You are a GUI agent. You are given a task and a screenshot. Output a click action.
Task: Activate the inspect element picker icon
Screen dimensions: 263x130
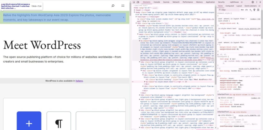[x=134, y=2]
